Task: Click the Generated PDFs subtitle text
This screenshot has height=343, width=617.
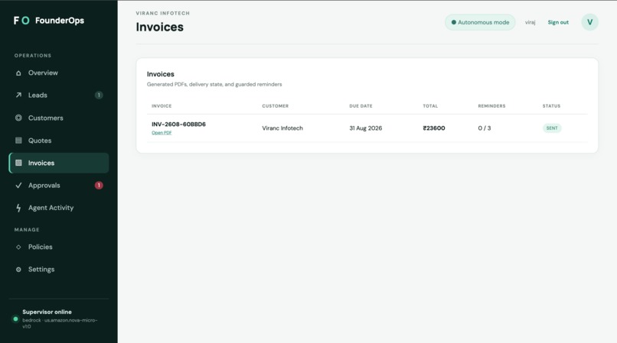Action: pyautogui.click(x=214, y=85)
